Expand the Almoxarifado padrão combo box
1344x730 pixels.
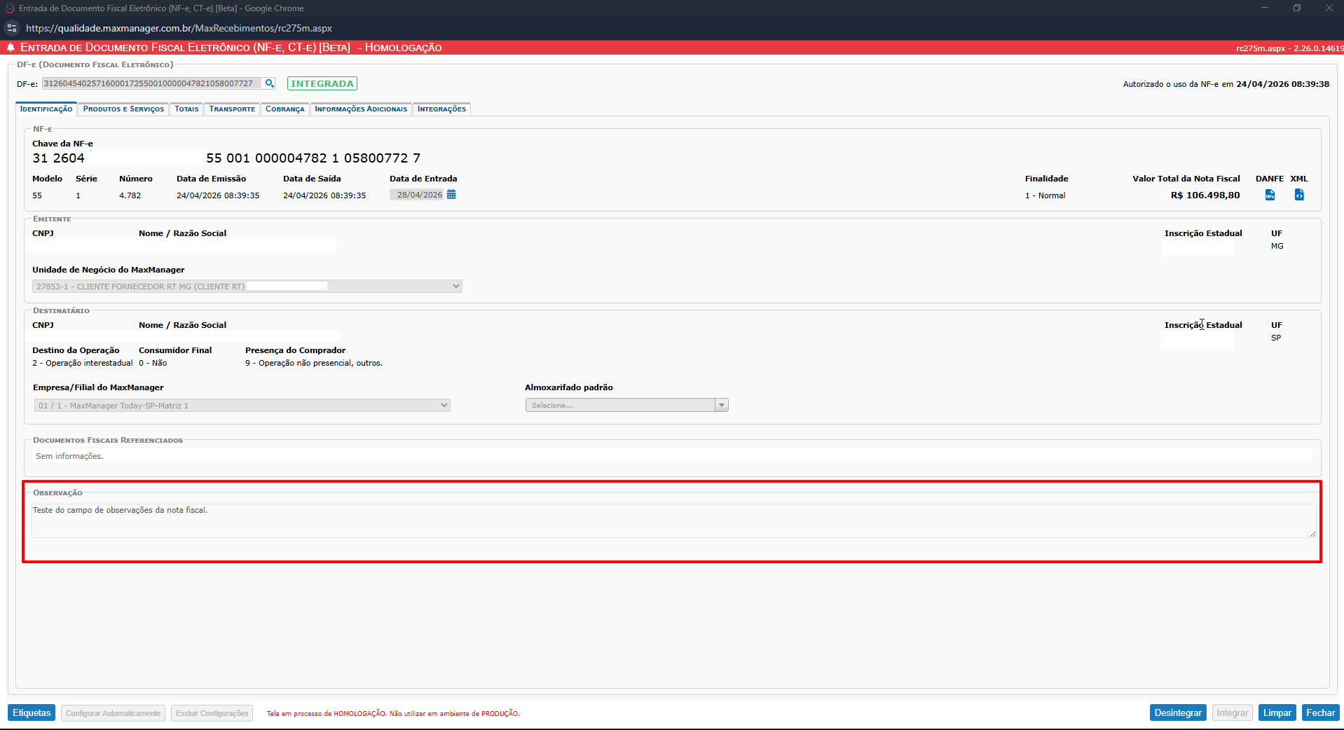tap(721, 406)
